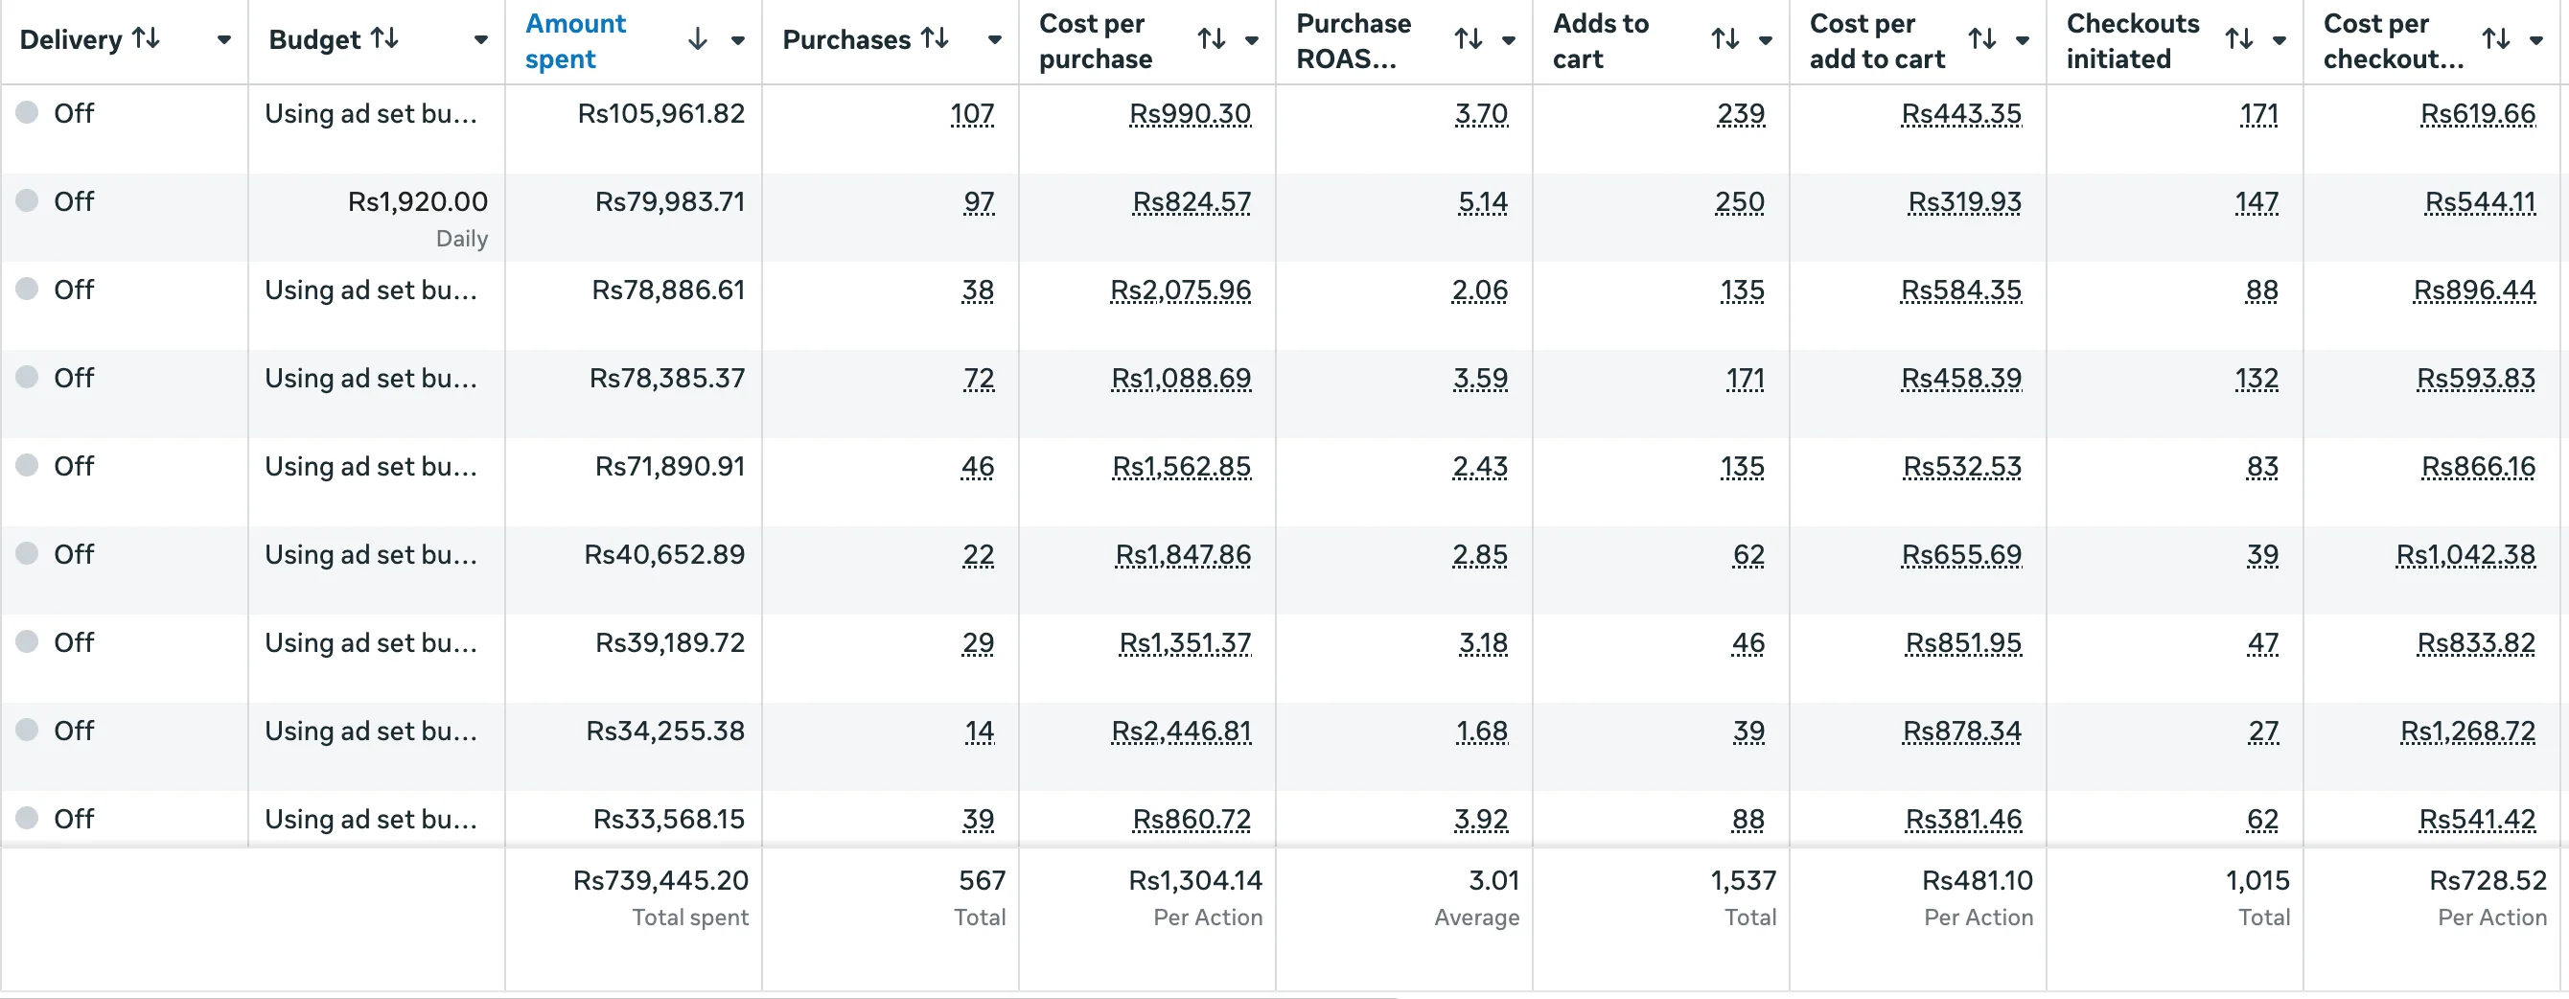This screenshot has height=999, width=2569.
Task: Click the sort arrows beside Budget
Action: (x=385, y=39)
